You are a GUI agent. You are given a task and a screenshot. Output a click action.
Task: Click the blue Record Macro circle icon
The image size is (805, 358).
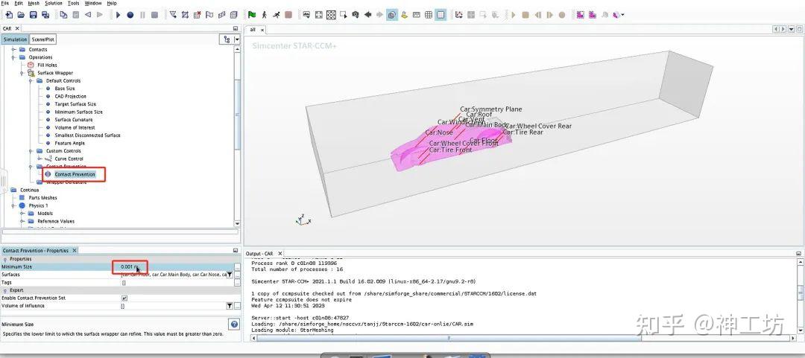(x=130, y=15)
